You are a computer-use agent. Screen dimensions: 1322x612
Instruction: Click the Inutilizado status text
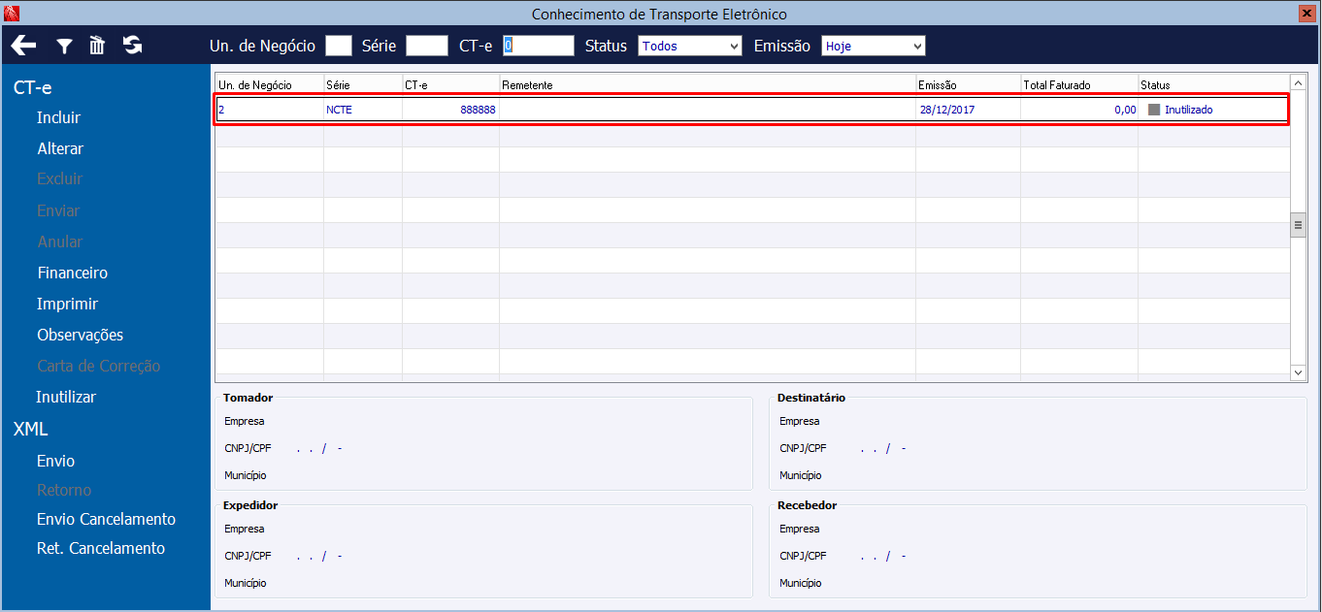coord(1188,110)
